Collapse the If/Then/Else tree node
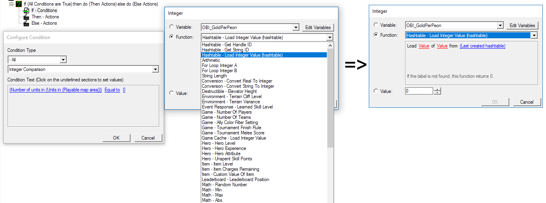Viewport: 546px width, 203px height. click(12, 4)
